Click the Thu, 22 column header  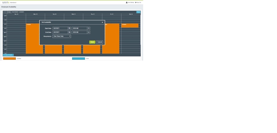point(93,14)
